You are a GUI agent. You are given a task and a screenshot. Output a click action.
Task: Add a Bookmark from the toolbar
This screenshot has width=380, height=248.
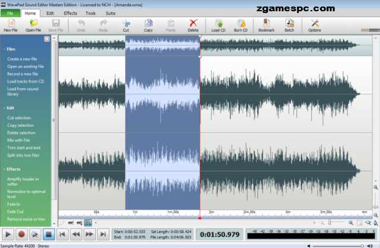click(267, 26)
